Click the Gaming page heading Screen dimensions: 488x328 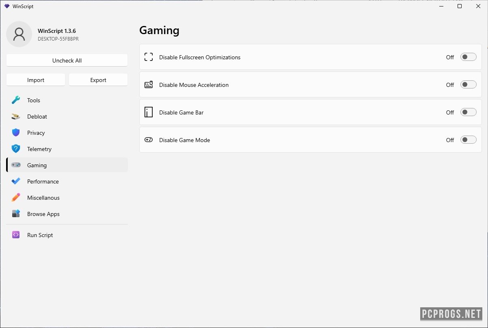tap(159, 30)
